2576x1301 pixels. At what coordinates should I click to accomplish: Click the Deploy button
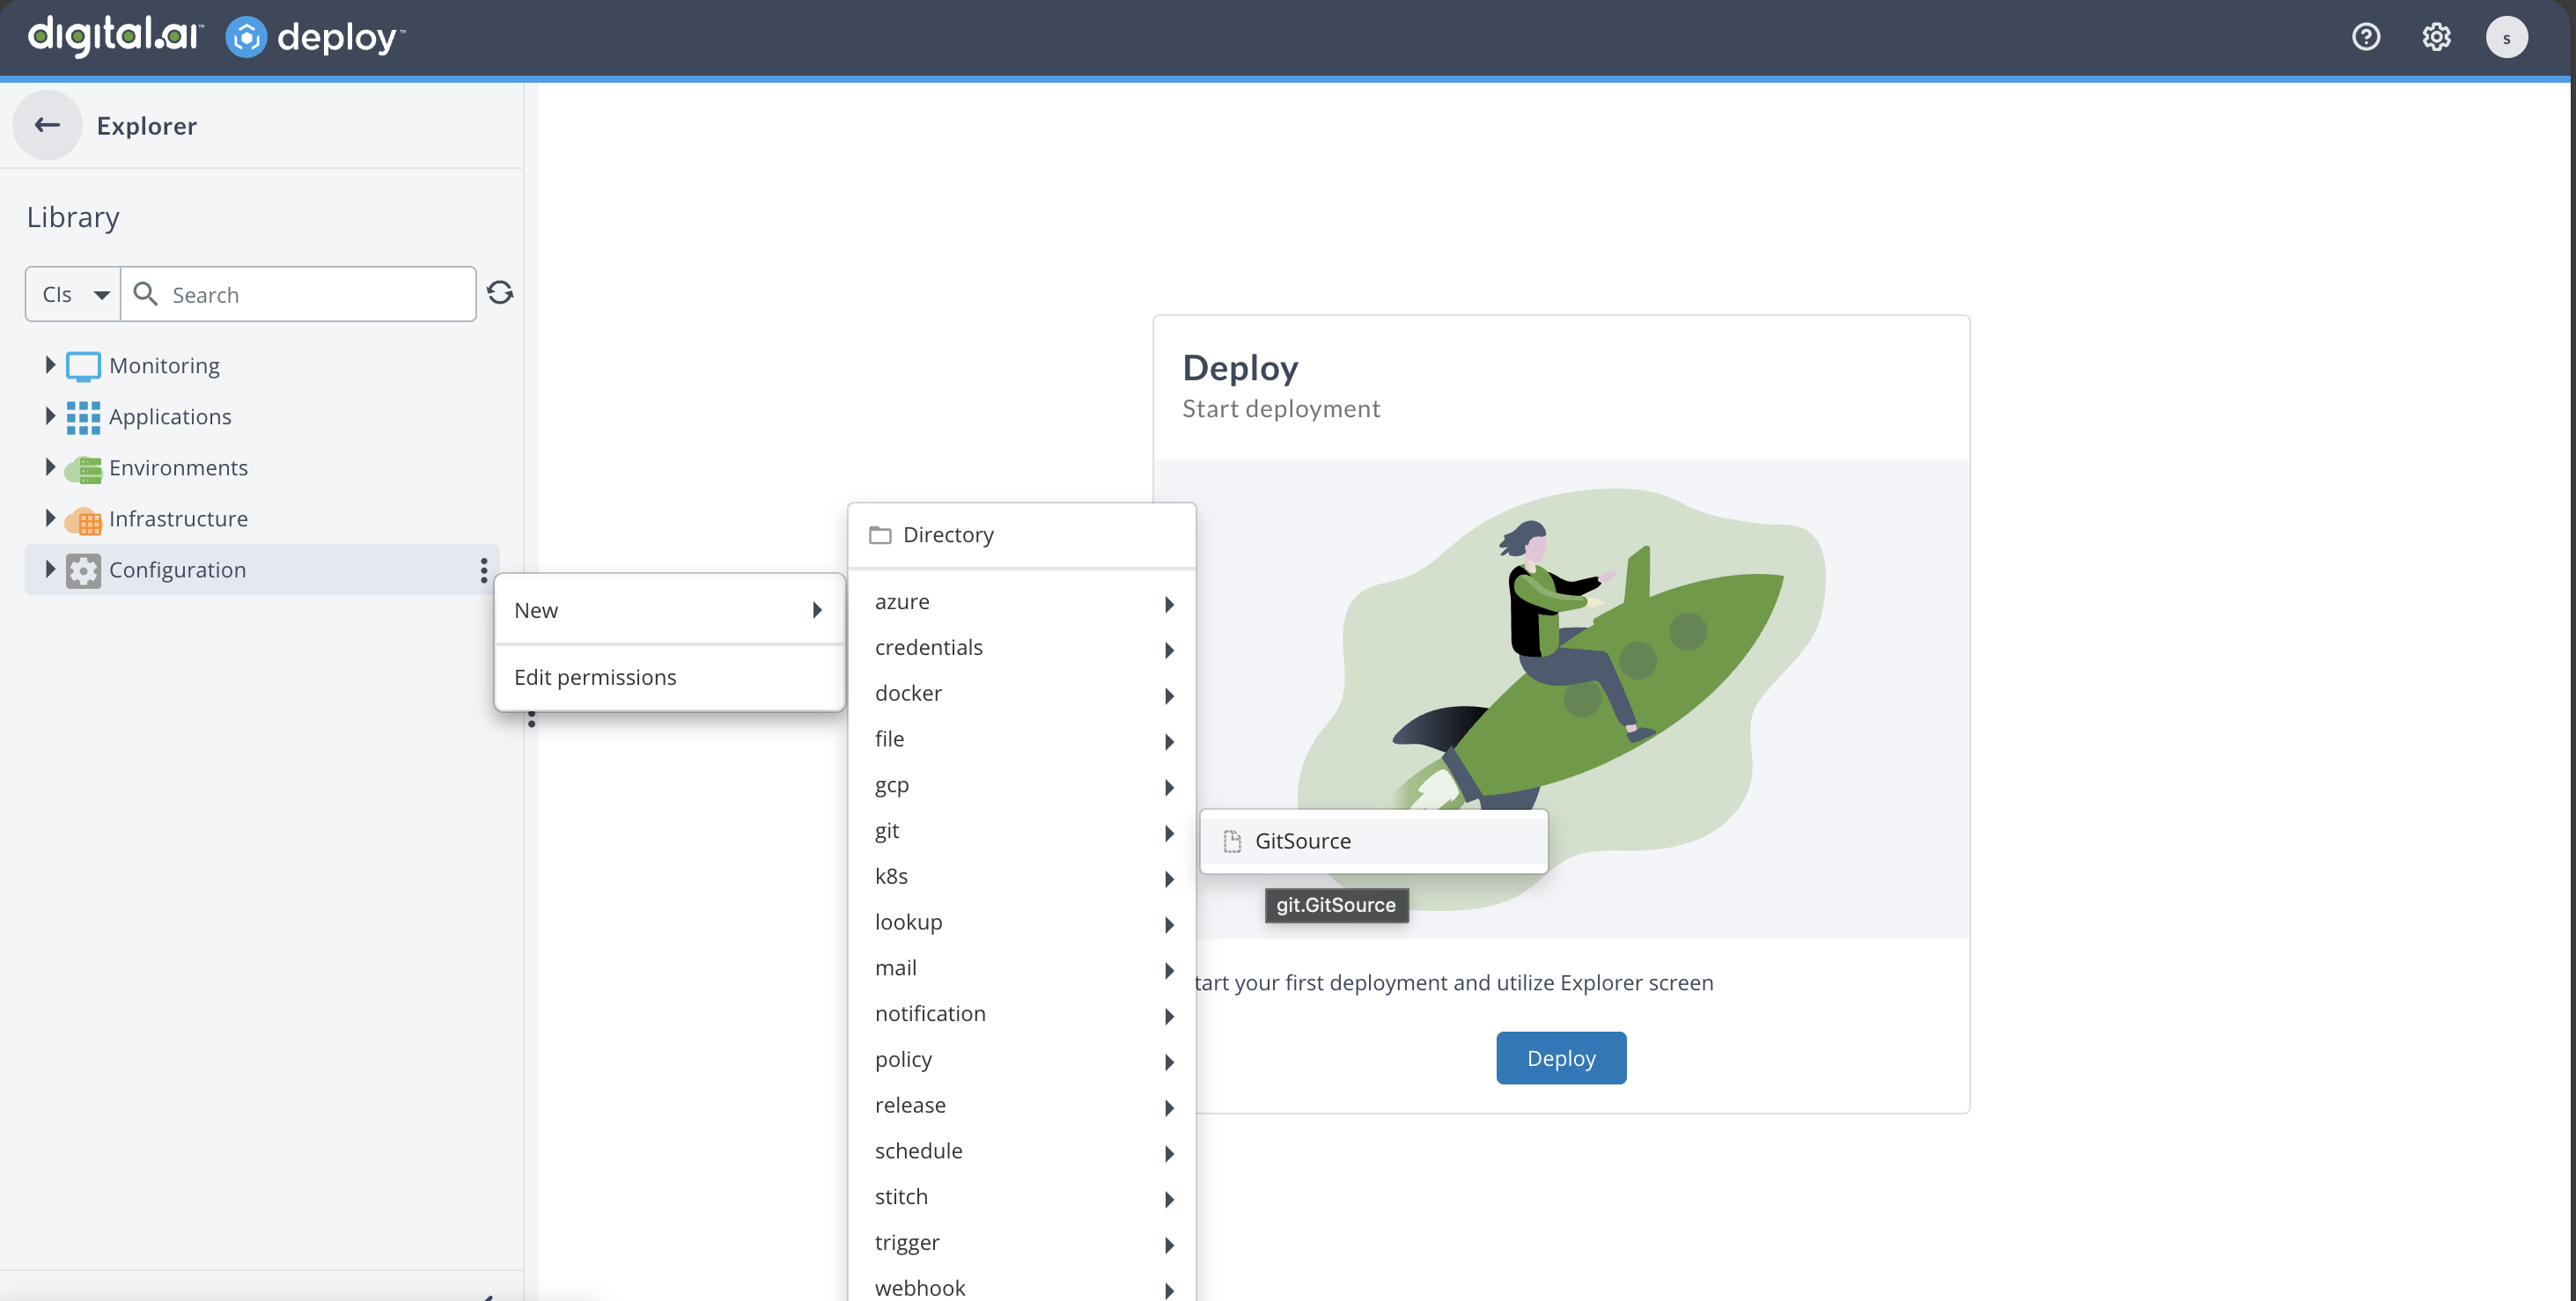point(1560,1057)
